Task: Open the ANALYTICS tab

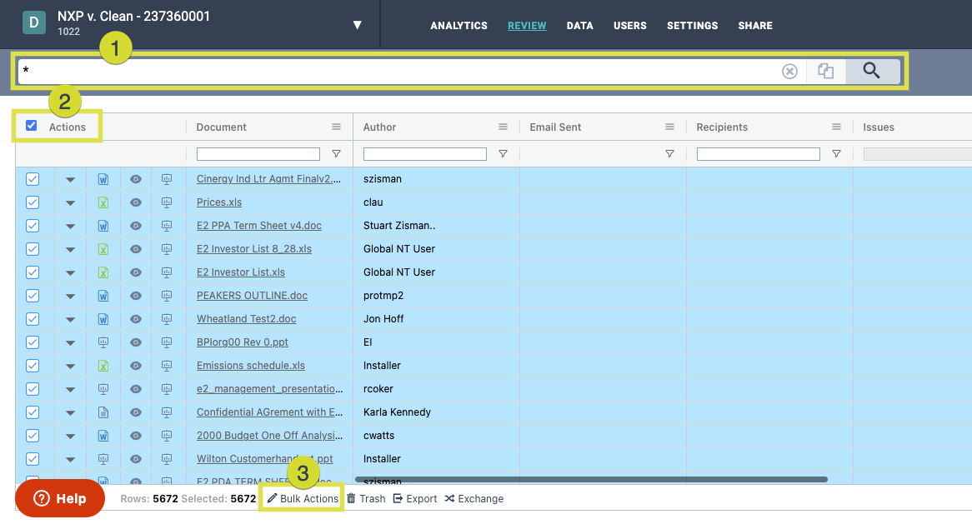Action: click(458, 25)
